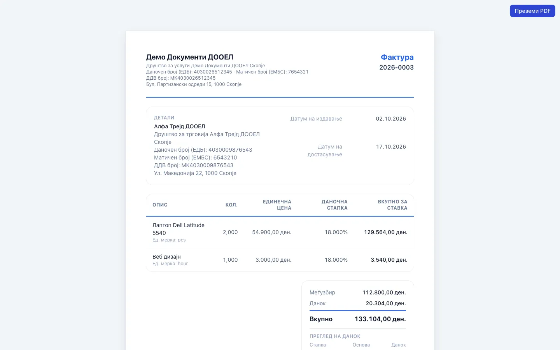Select subtotal amount 112.800,00 ден.

tap(384, 292)
